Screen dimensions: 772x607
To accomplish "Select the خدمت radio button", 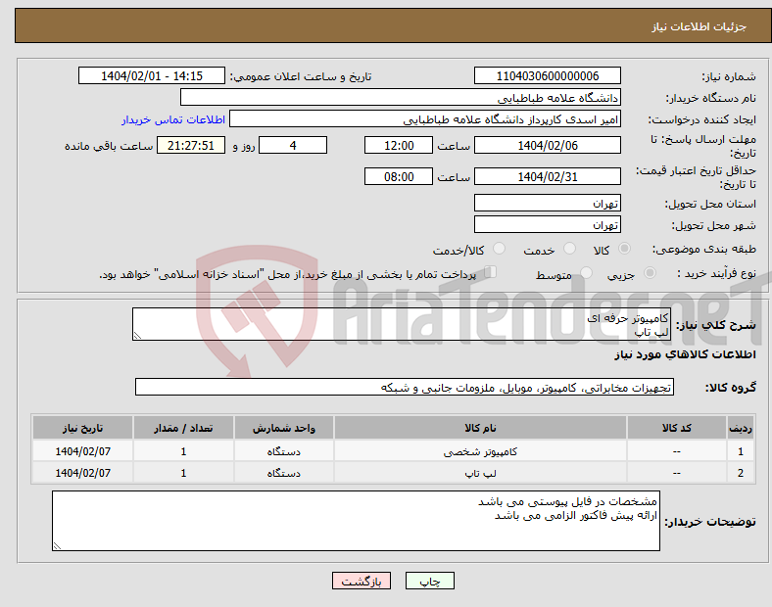I will coord(569,249).
